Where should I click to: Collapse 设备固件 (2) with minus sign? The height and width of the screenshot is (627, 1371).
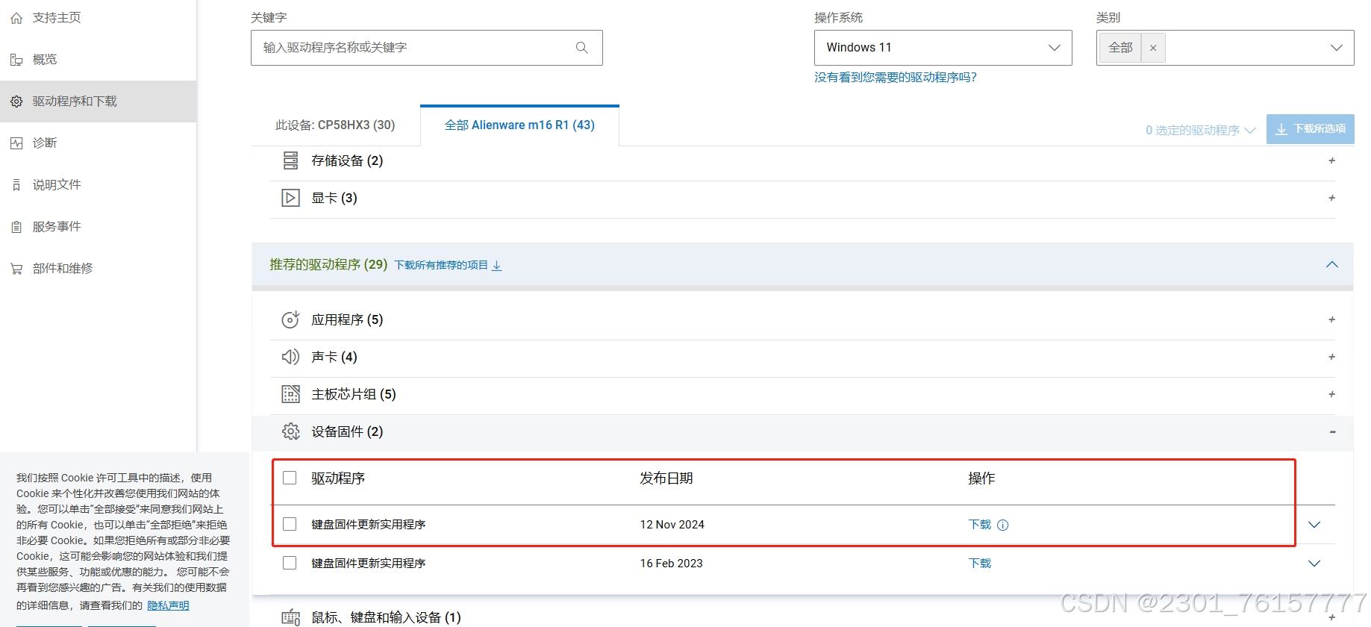point(1331,432)
